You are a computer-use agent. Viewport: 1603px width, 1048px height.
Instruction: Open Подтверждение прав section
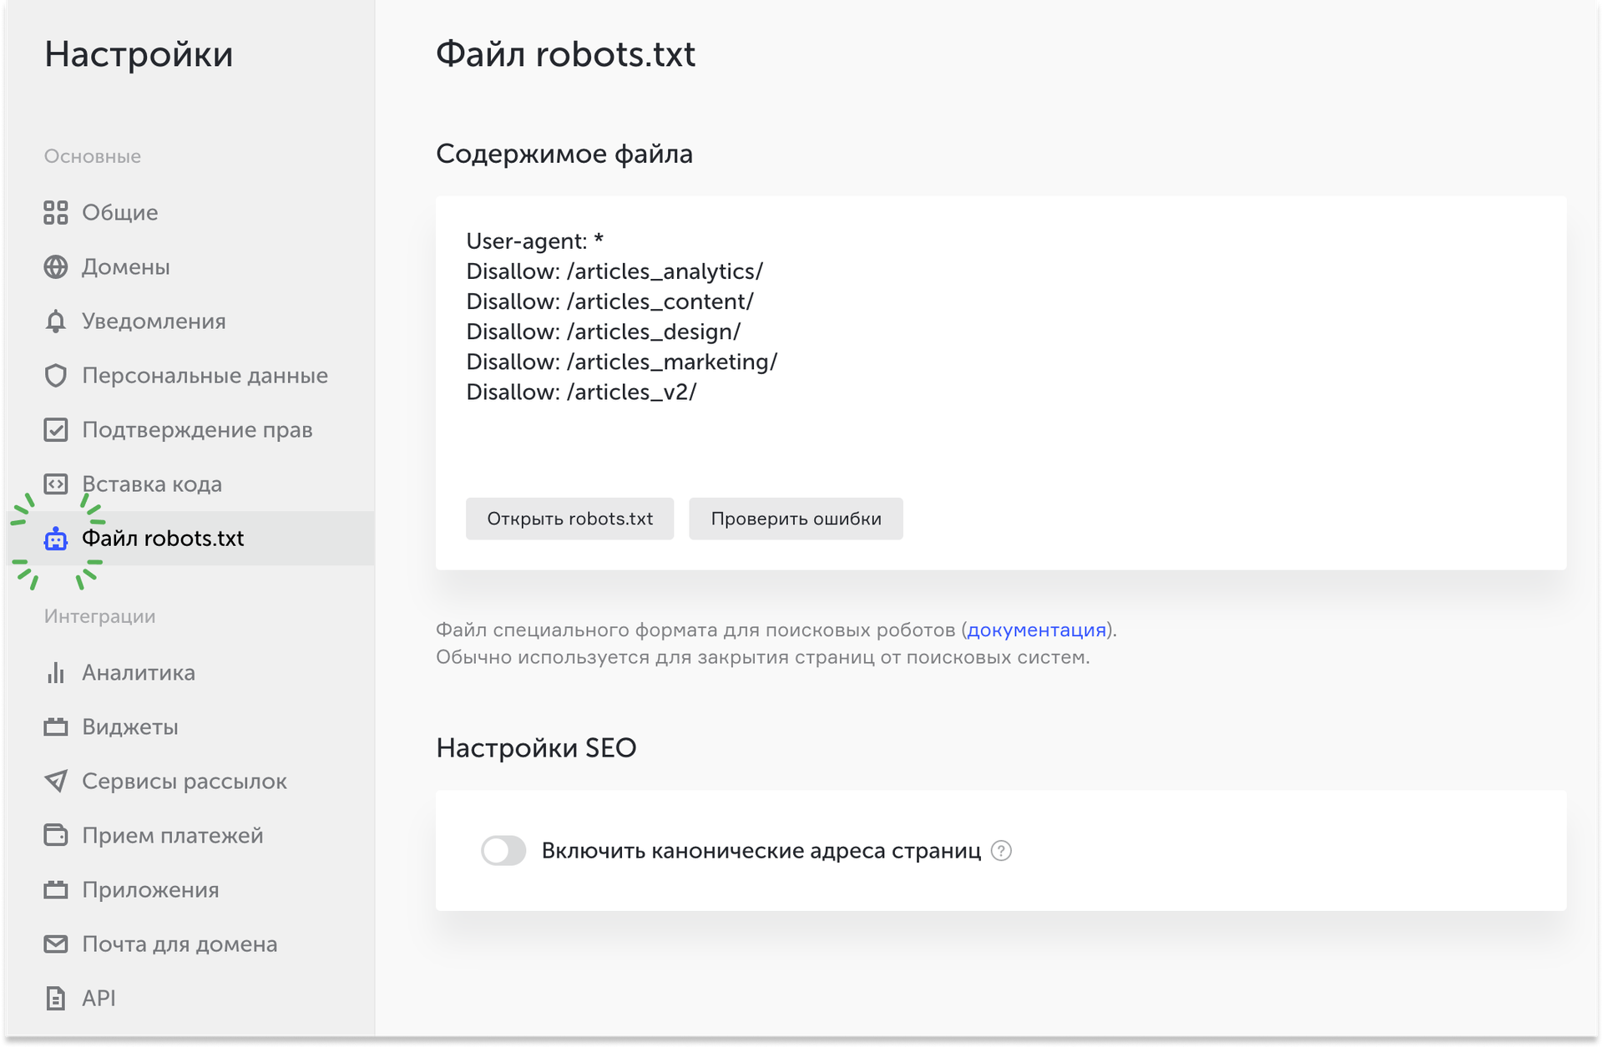click(190, 430)
